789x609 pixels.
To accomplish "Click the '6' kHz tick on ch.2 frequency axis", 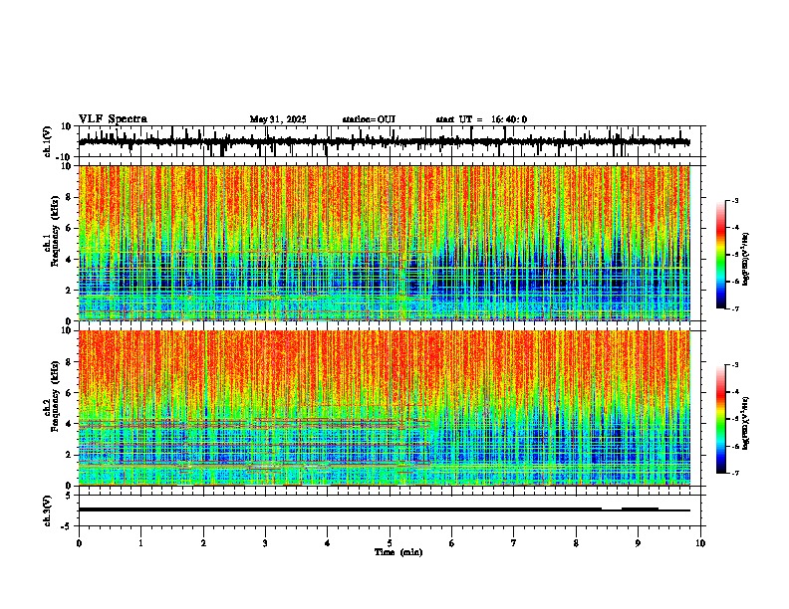I will (x=69, y=393).
